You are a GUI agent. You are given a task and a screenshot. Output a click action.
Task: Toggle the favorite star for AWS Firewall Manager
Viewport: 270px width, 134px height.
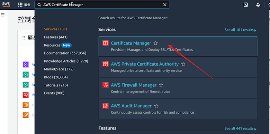[x=161, y=85]
